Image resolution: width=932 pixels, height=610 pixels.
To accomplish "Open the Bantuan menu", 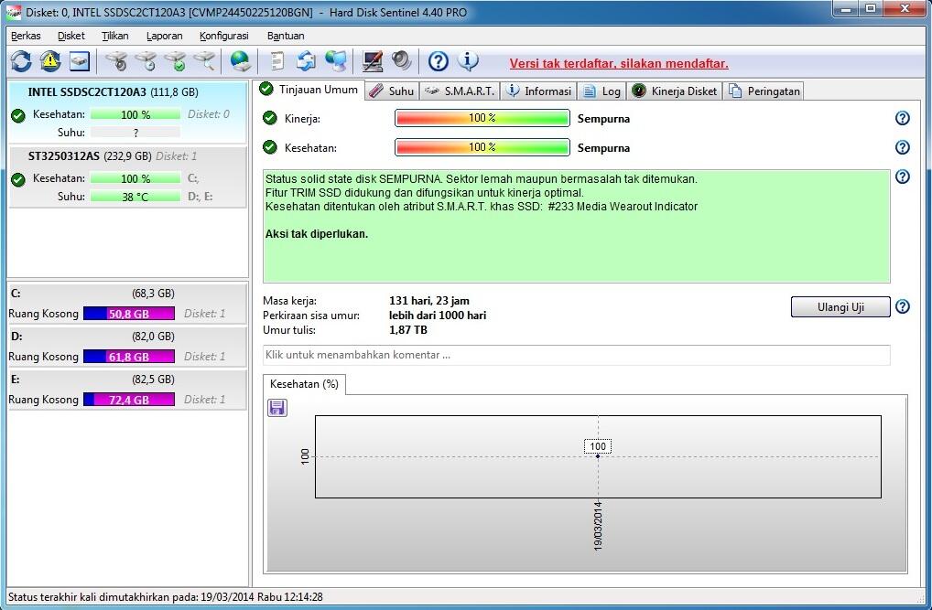I will (x=286, y=36).
